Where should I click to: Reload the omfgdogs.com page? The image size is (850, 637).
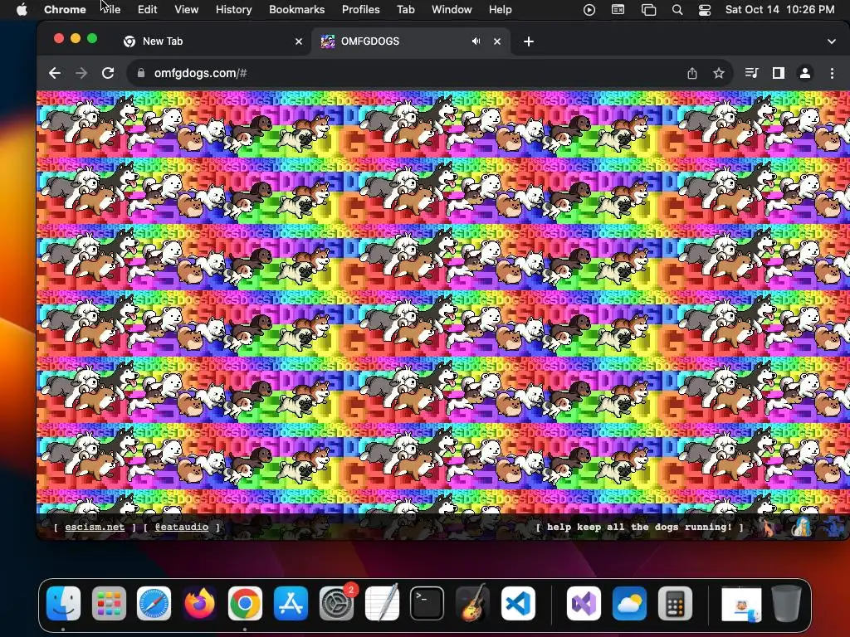click(x=108, y=73)
